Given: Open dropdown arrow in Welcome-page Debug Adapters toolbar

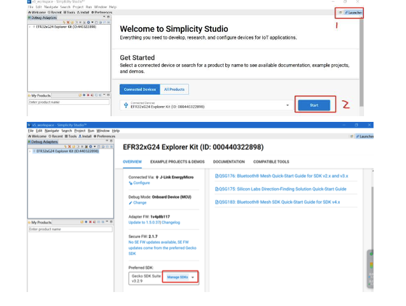Looking at the screenshot, I should (x=92, y=22).
